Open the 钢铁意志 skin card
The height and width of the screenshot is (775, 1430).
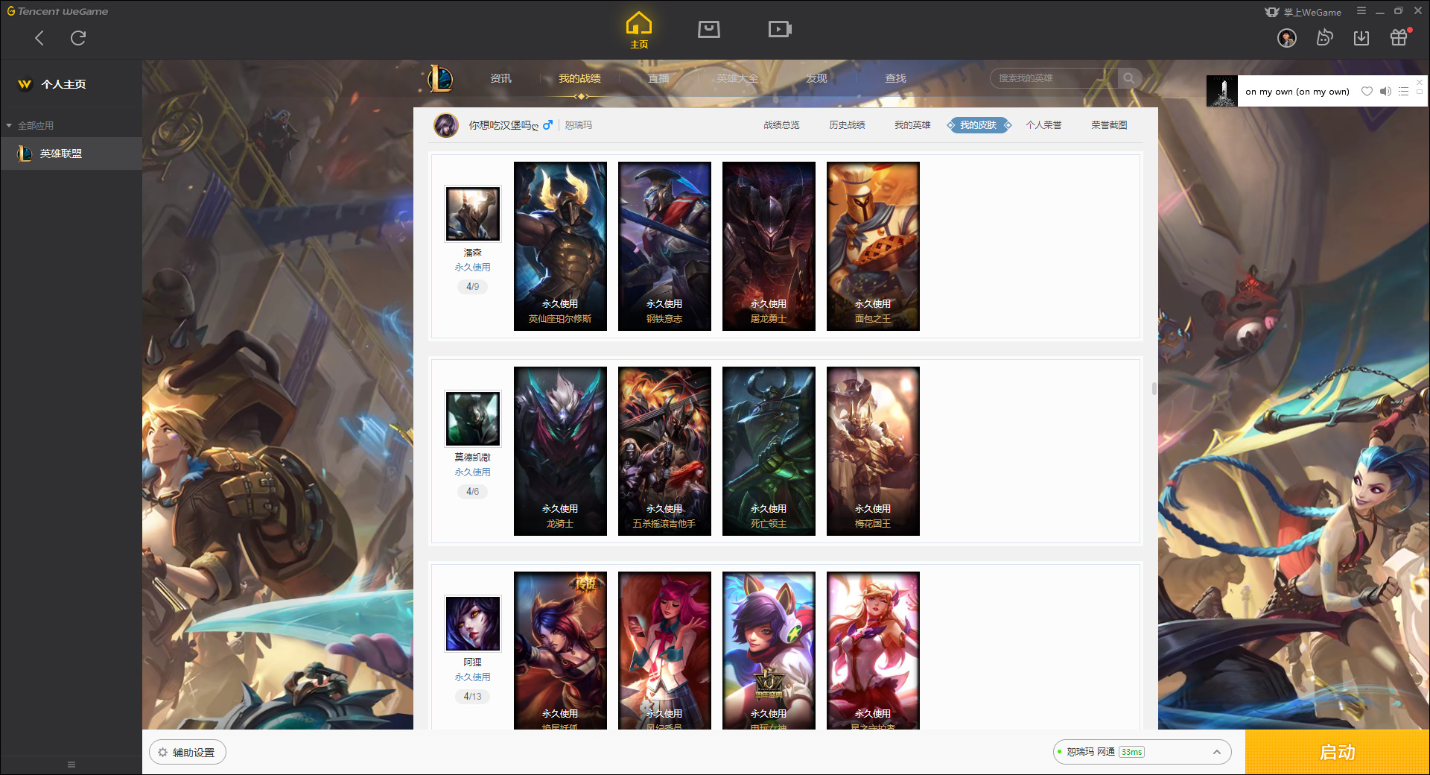664,246
